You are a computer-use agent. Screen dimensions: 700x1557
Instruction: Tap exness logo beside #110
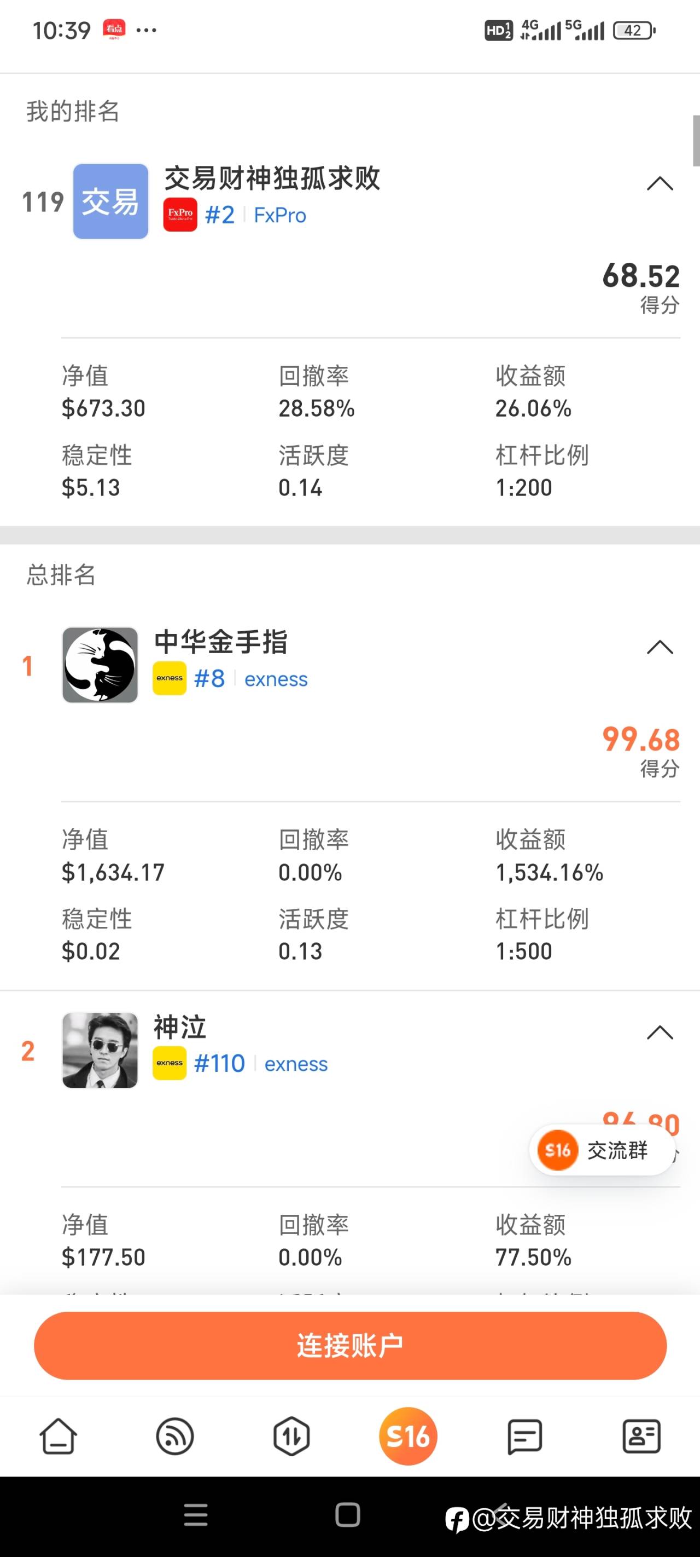point(169,1063)
